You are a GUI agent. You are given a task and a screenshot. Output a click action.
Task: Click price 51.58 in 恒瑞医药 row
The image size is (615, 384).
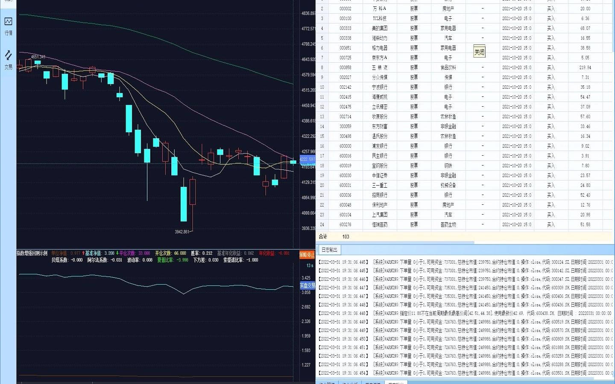[585, 224]
